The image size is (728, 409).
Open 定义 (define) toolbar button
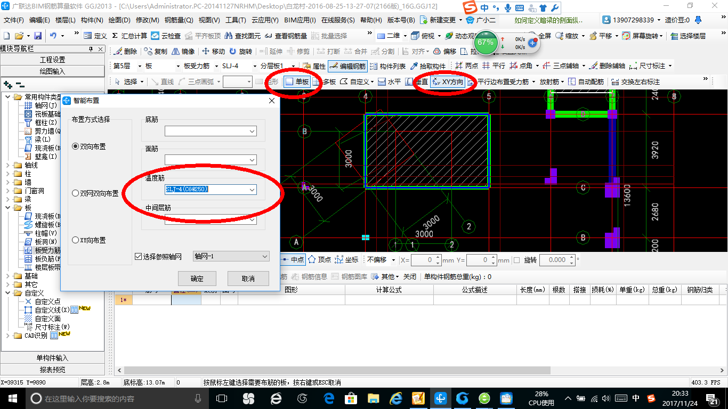point(95,36)
